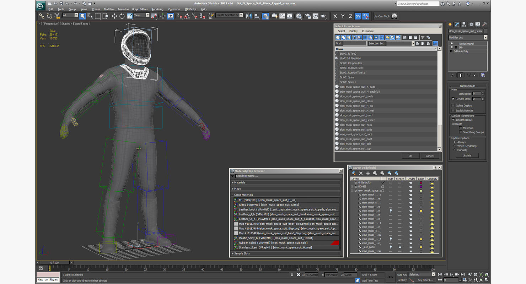Open the Curve Editor toolbar icon
526x284 pixels.
point(282,16)
